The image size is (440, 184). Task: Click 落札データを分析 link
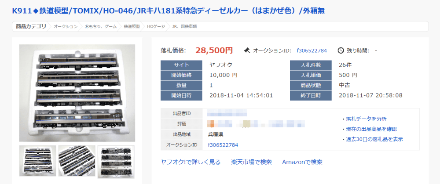tap(366, 119)
